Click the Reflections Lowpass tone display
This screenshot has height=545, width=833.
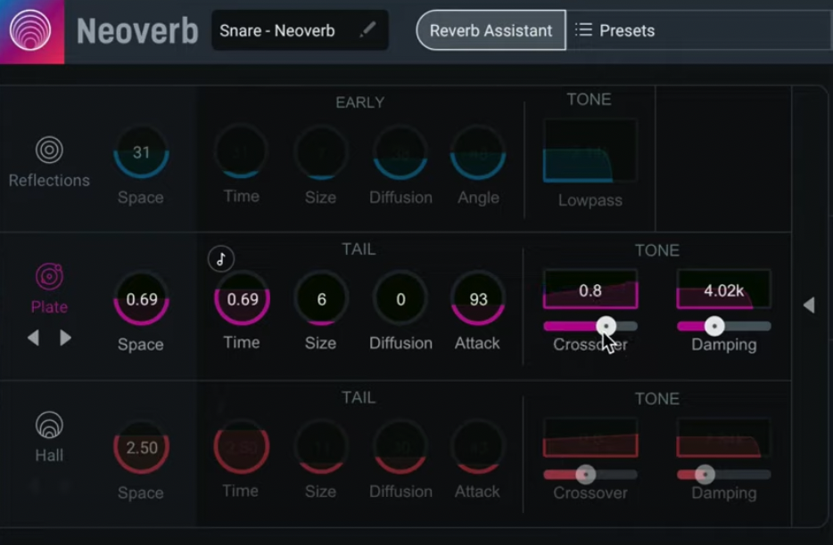[x=590, y=151]
